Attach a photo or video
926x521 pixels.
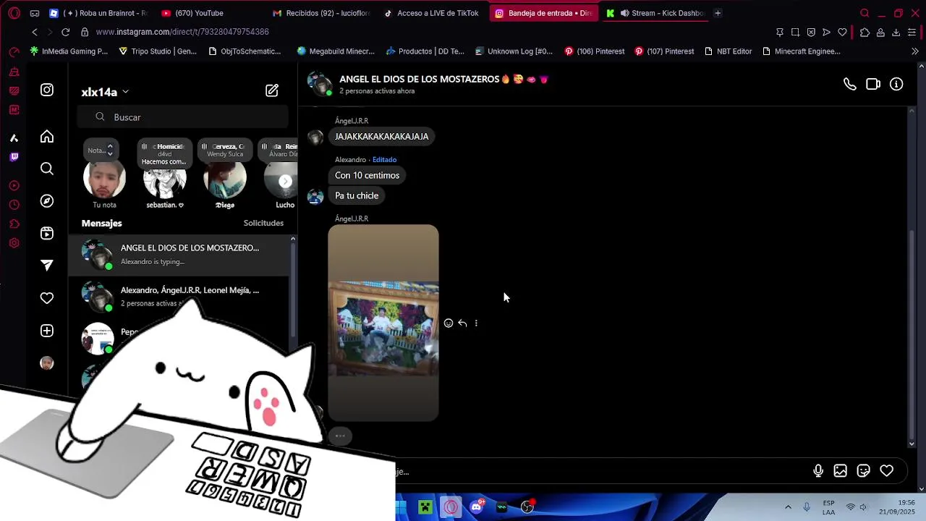[x=841, y=471]
